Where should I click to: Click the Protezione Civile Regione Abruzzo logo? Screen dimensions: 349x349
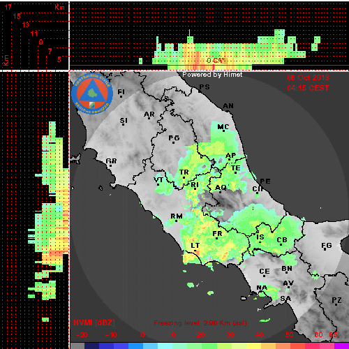coord(92,94)
